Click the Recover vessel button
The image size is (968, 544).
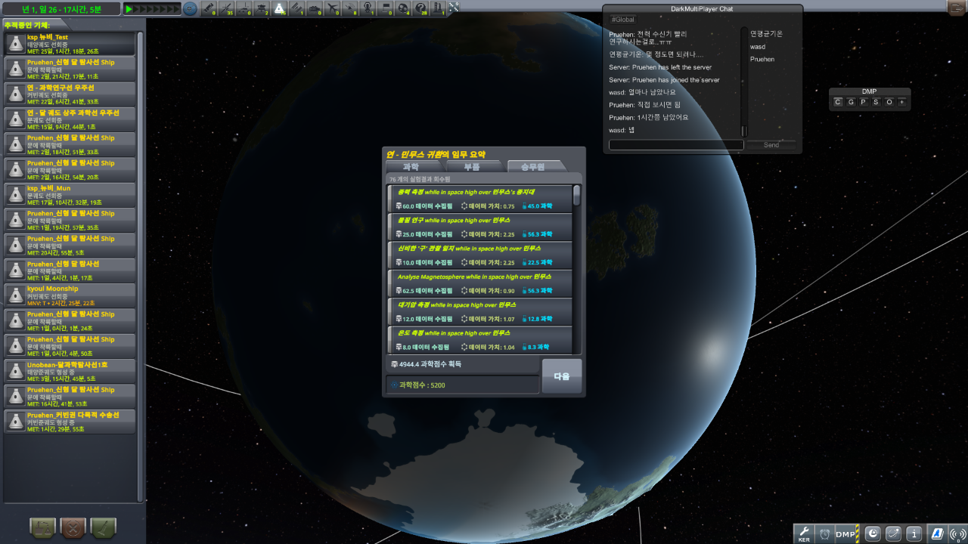point(42,527)
